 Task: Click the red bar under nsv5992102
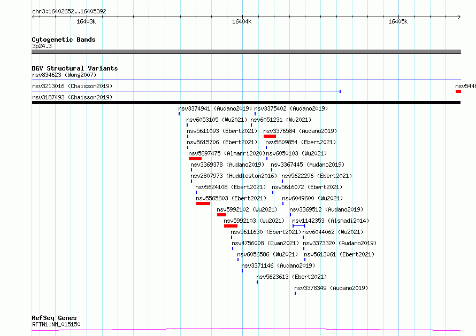click(x=221, y=215)
